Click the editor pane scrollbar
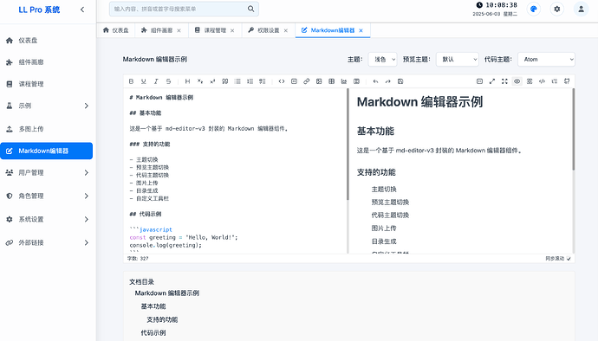This screenshot has height=341, width=598. click(348, 144)
